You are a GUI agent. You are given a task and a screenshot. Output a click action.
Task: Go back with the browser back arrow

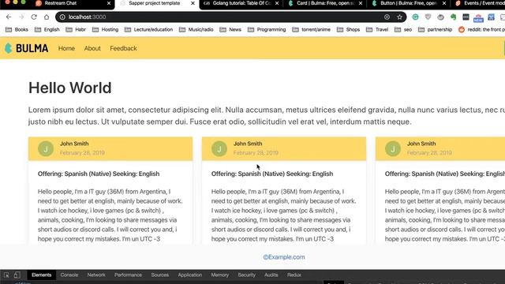coord(9,17)
